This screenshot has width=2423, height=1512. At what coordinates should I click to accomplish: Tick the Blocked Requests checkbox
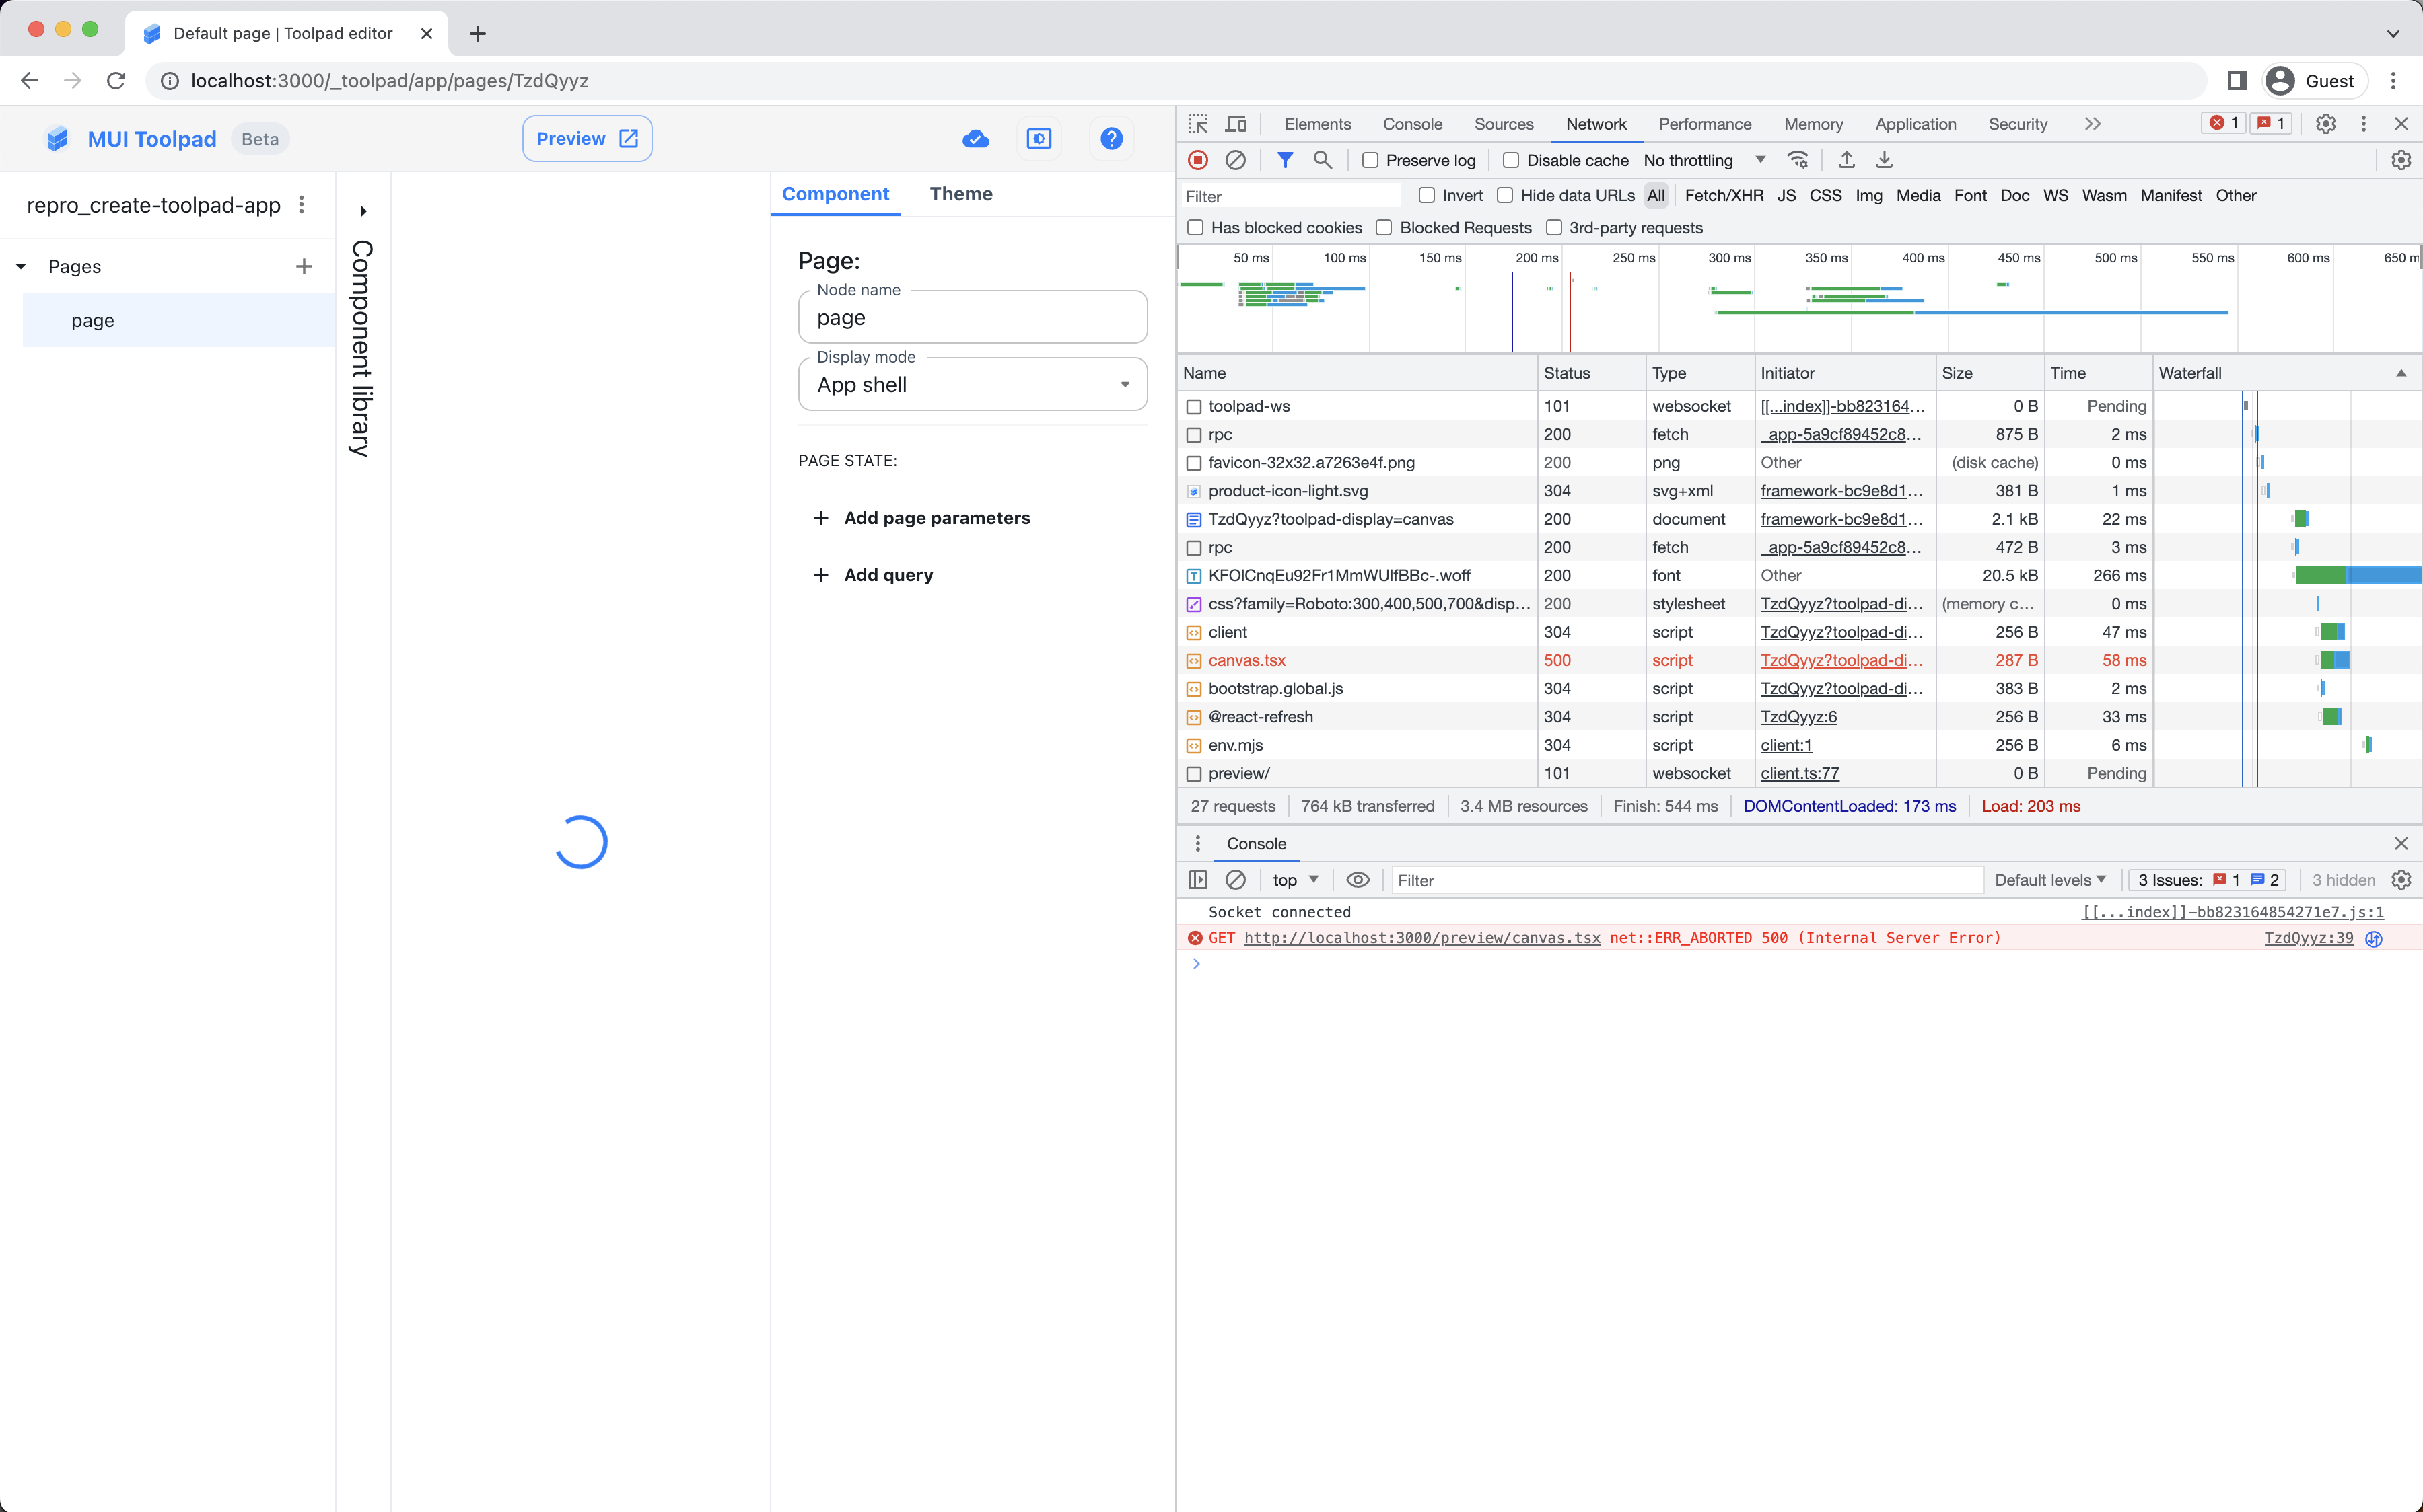coord(1384,228)
